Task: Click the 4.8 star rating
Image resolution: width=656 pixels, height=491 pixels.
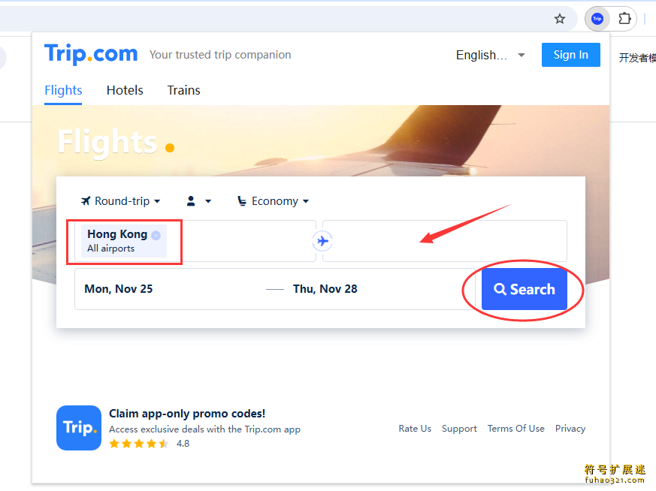Action: pyautogui.click(x=150, y=444)
